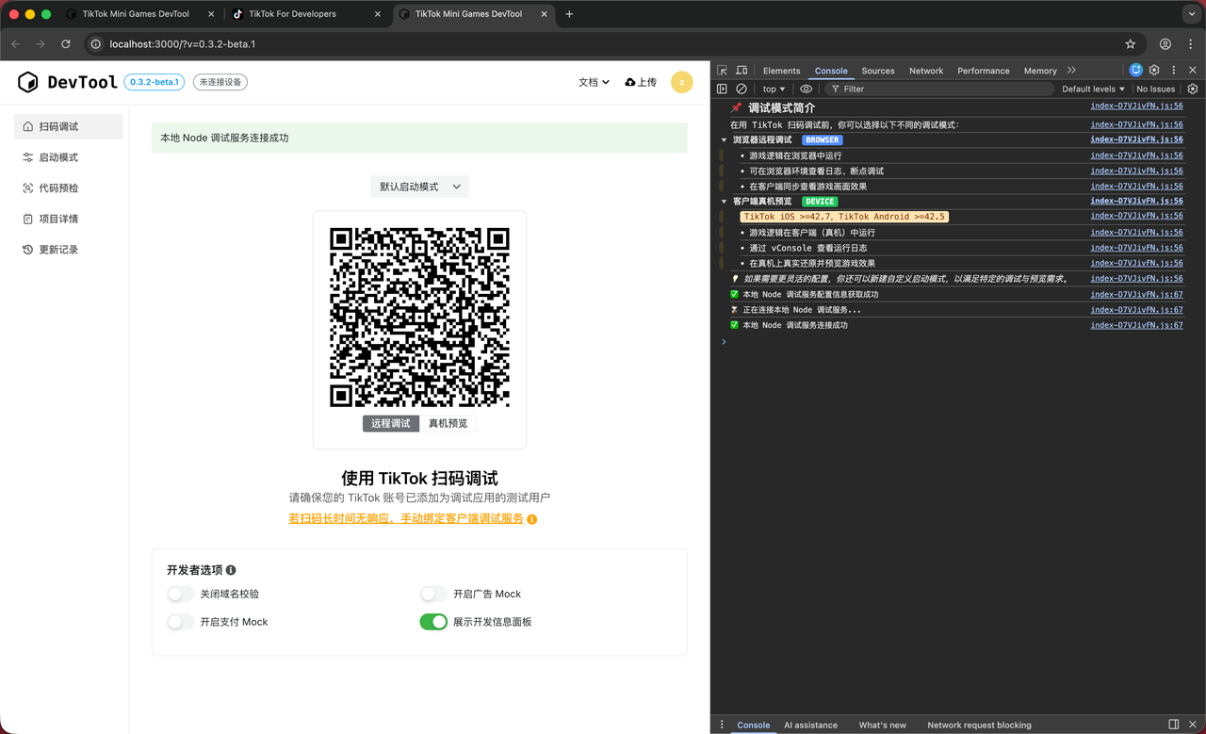Screen dimensions: 1206x734
Task: Bookmark page with the star icon
Action: (x=1130, y=44)
